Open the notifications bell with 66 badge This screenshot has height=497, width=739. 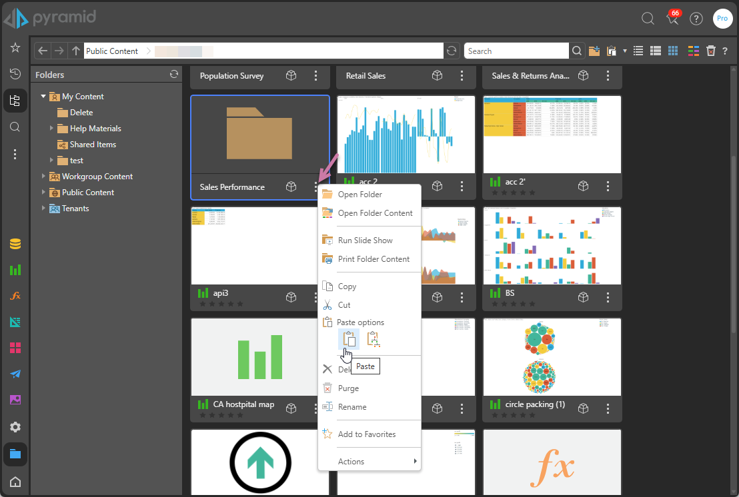point(672,19)
